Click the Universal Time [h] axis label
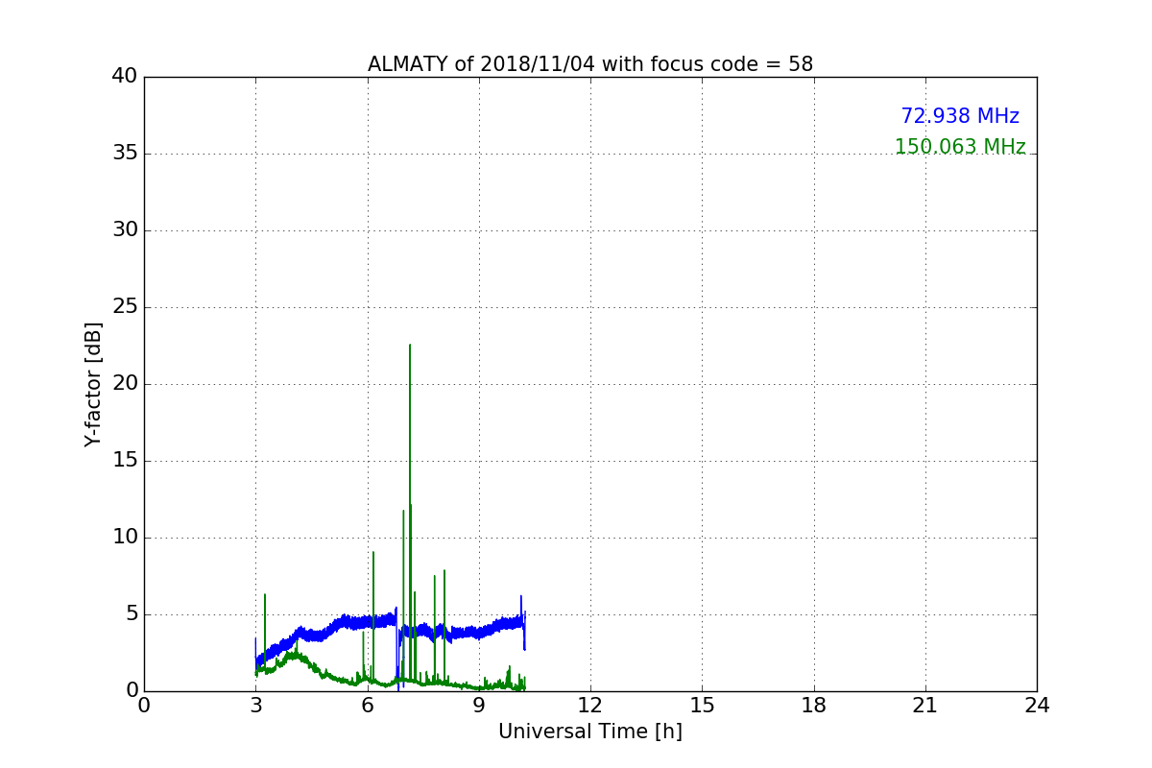The width and height of the screenshot is (1152, 768). 590,732
